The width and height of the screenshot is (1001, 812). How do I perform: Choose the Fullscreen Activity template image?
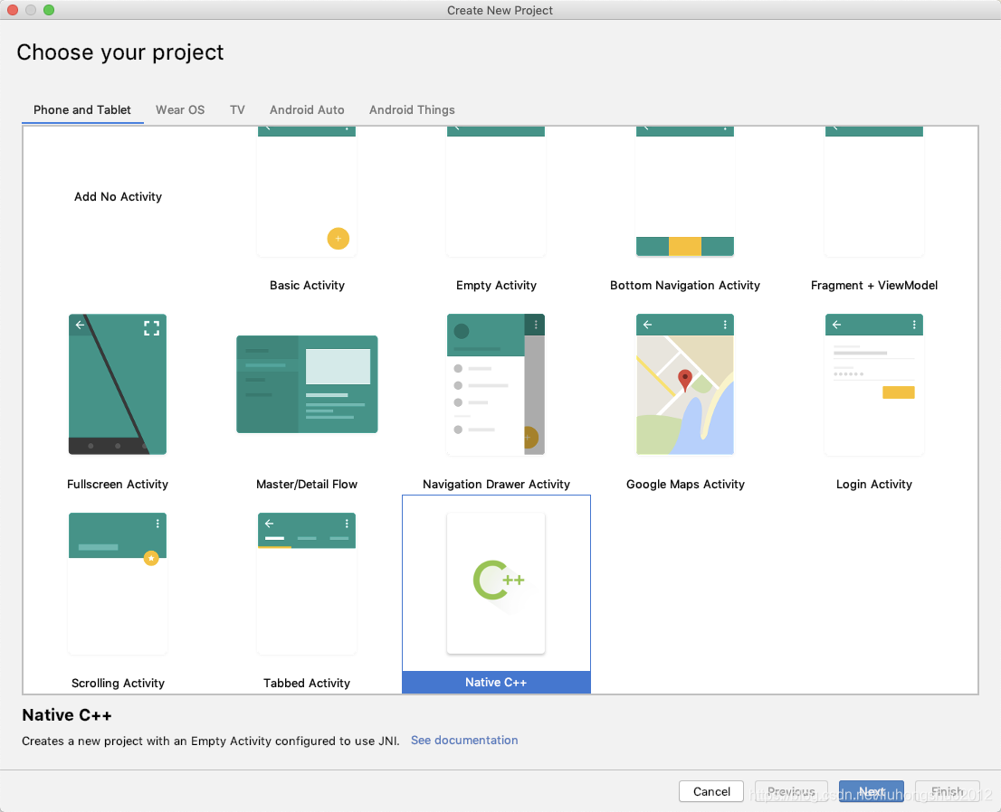(x=118, y=384)
